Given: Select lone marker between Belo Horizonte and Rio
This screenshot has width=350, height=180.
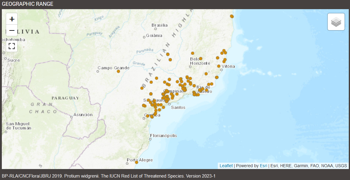Looking at the screenshot, I should [x=206, y=74].
